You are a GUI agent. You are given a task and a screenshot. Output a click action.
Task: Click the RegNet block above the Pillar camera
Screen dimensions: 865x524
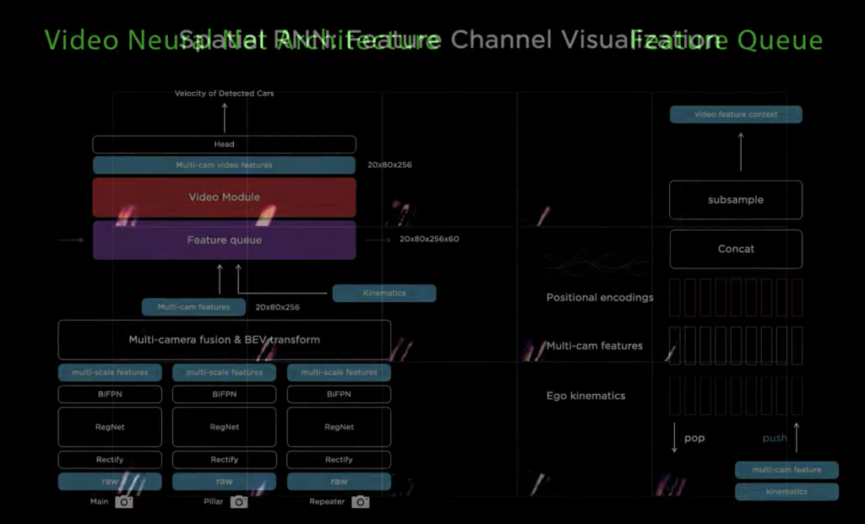point(224,427)
